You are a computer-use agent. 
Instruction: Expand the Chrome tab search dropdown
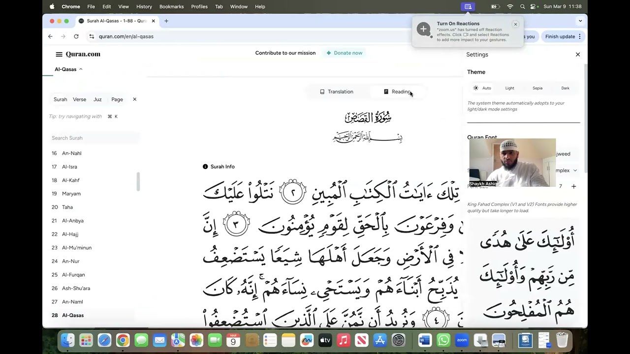click(x=580, y=21)
